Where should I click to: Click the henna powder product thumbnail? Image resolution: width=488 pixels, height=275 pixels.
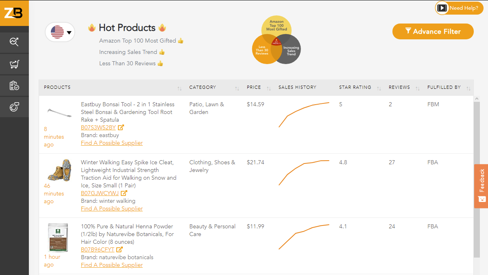(58, 238)
